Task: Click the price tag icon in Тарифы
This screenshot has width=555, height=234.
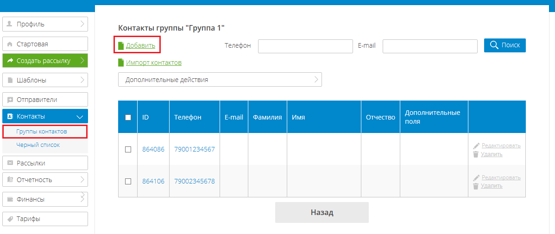Action: tap(10, 219)
